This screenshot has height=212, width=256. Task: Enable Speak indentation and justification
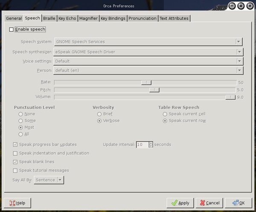point(15,153)
